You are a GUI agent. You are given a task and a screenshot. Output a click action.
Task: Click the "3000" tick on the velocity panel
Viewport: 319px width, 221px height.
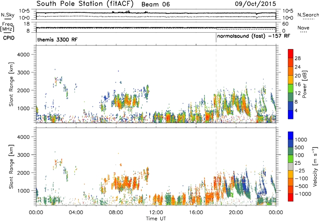point(23,155)
